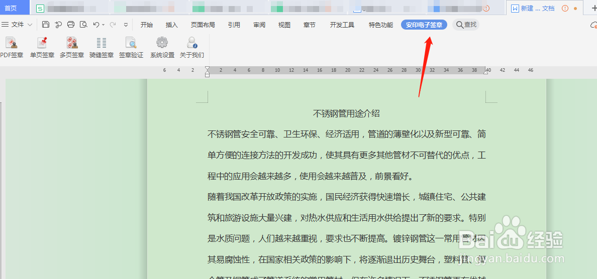Click the 查找 search button
Viewport: 597px width, 279px height.
click(466, 25)
